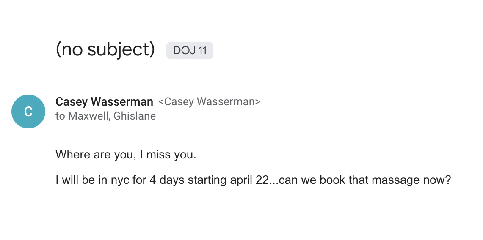Open the DOJ 11 label chip
The height and width of the screenshot is (240, 483).
(190, 51)
